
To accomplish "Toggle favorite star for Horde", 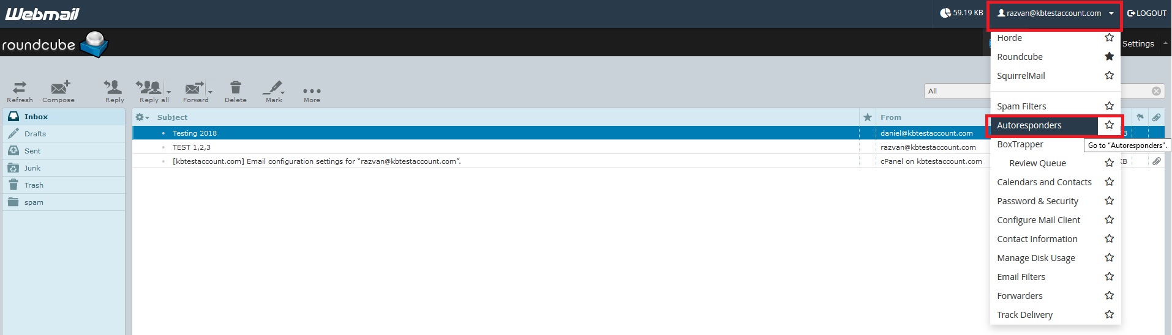I will click(1109, 38).
